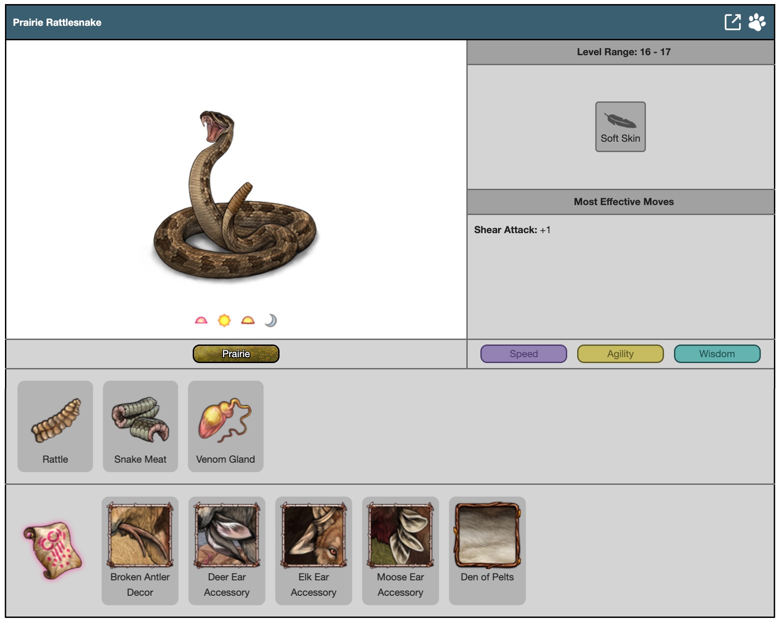Open the Venom Gland drop item
The width and height of the screenshot is (778, 622).
(x=226, y=426)
